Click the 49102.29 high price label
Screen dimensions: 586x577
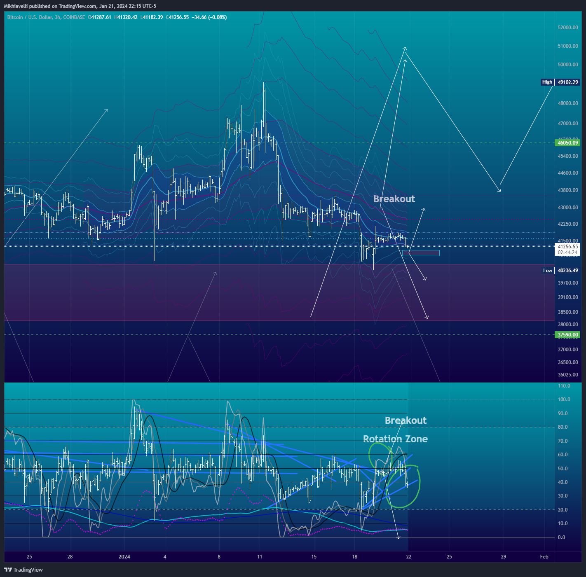(567, 82)
